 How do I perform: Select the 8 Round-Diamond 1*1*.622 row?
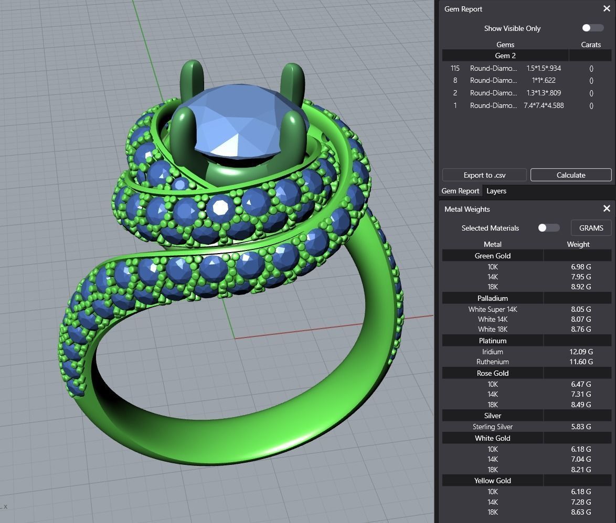pos(527,80)
